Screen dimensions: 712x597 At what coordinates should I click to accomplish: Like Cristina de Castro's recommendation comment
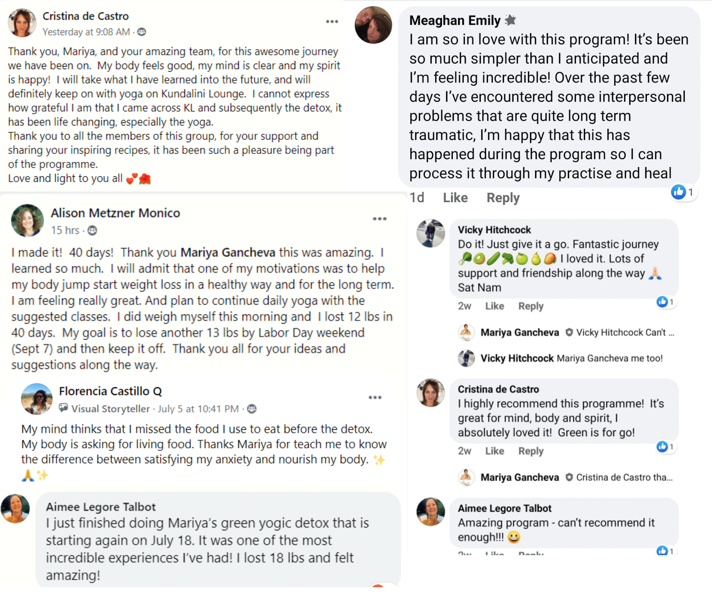click(x=494, y=451)
